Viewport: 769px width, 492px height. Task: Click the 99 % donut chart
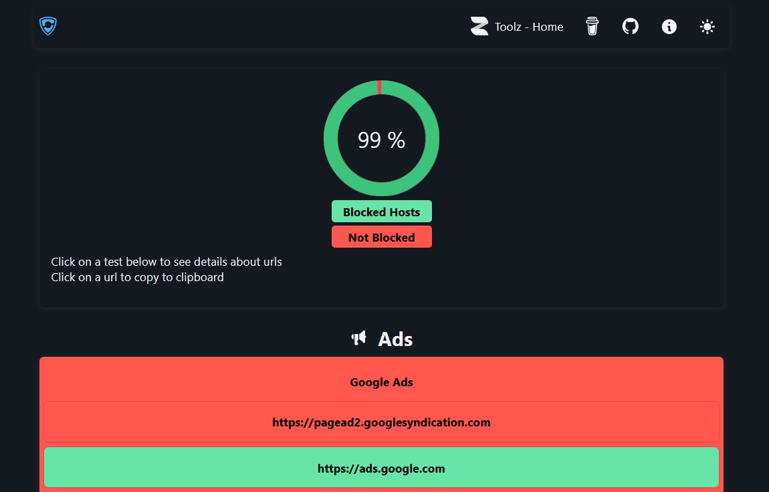(381, 139)
